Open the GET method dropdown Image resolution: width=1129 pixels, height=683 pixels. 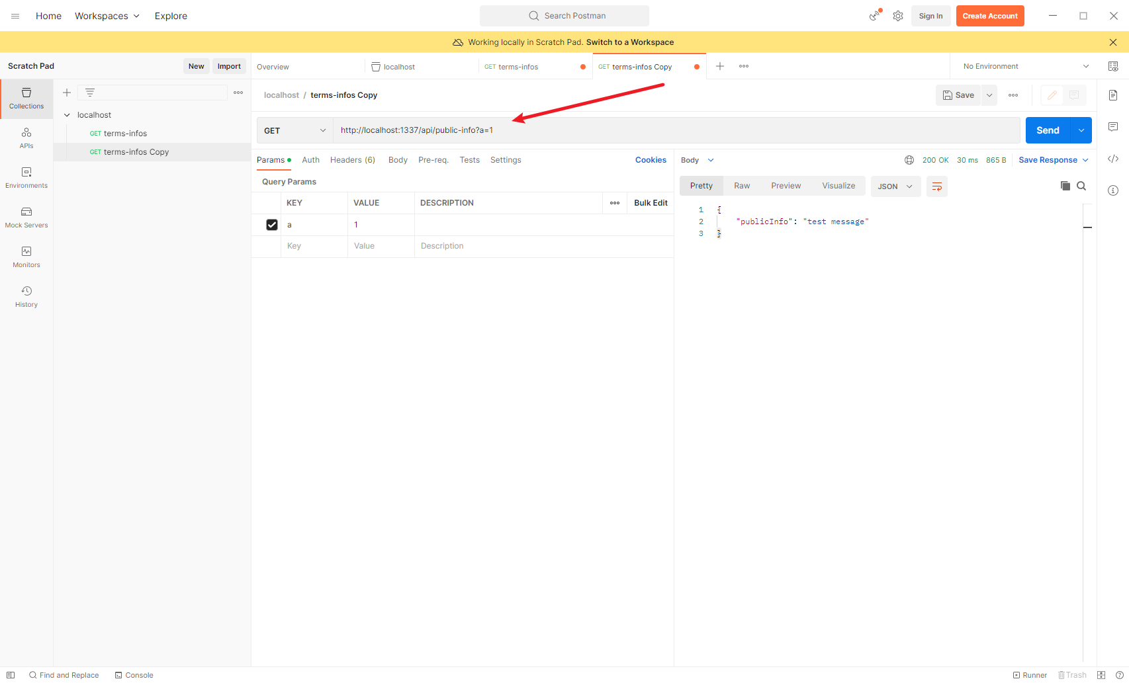pyautogui.click(x=294, y=130)
